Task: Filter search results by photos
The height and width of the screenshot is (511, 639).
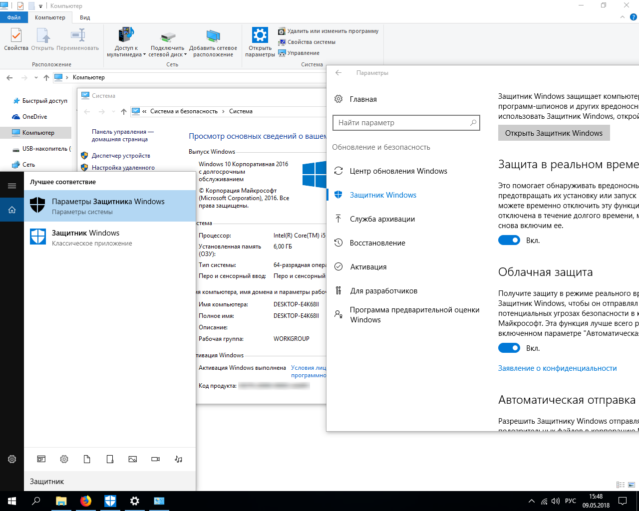Action: pos(133,459)
